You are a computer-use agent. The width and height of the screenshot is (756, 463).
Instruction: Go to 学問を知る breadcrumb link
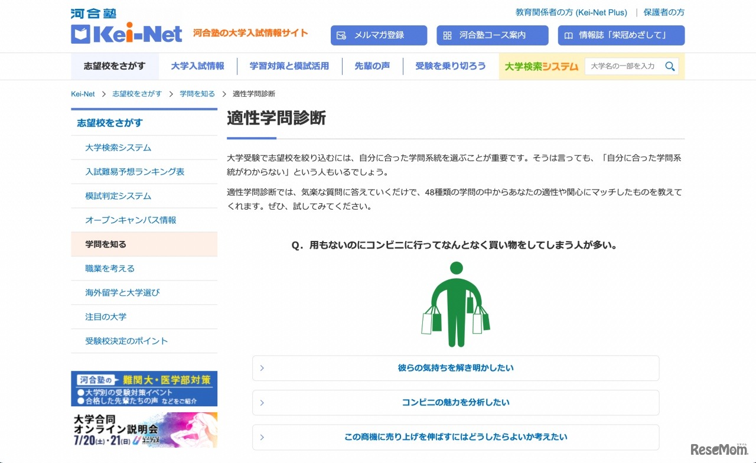coord(197,94)
